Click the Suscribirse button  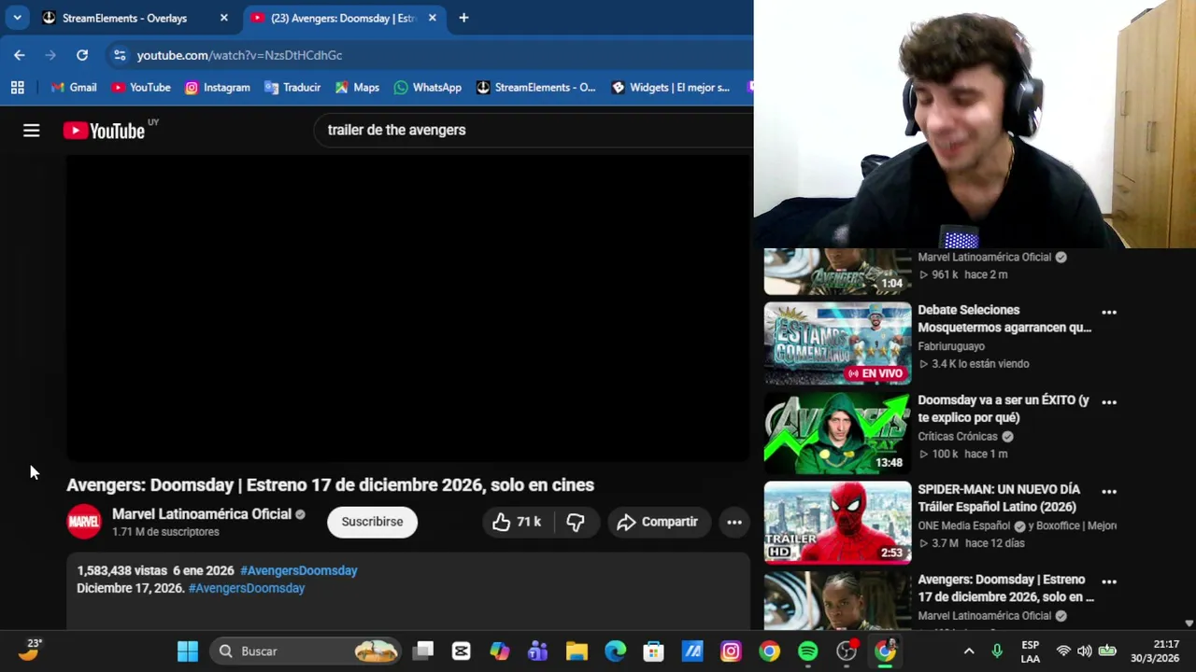pyautogui.click(x=372, y=522)
